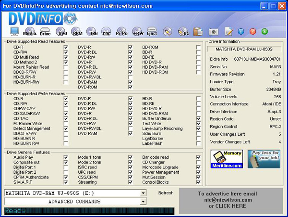The height and width of the screenshot is (217, 288).
Task: Open the Media info tool
Action: click(30, 31)
